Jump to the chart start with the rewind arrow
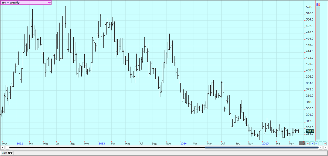The image size is (328, 156). coord(3,148)
